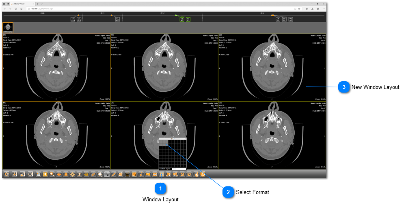Open the cine clapperboard tool
This screenshot has height=209, width=406.
pyautogui.click(x=127, y=174)
